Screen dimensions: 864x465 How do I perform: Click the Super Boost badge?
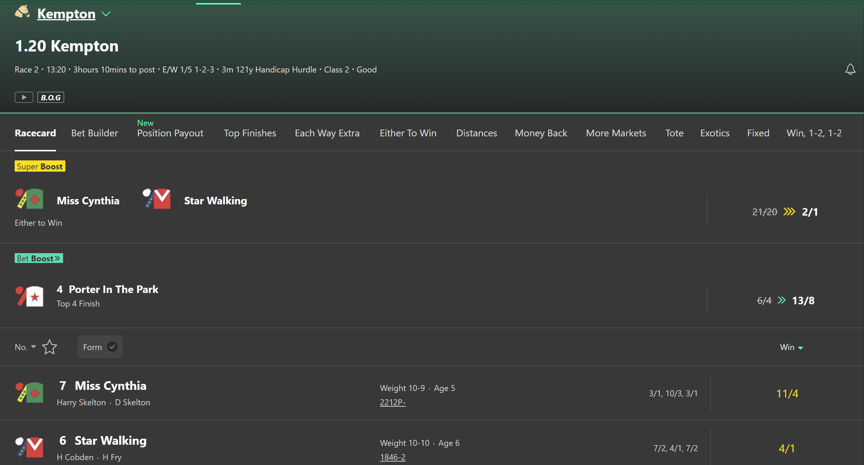tap(40, 166)
